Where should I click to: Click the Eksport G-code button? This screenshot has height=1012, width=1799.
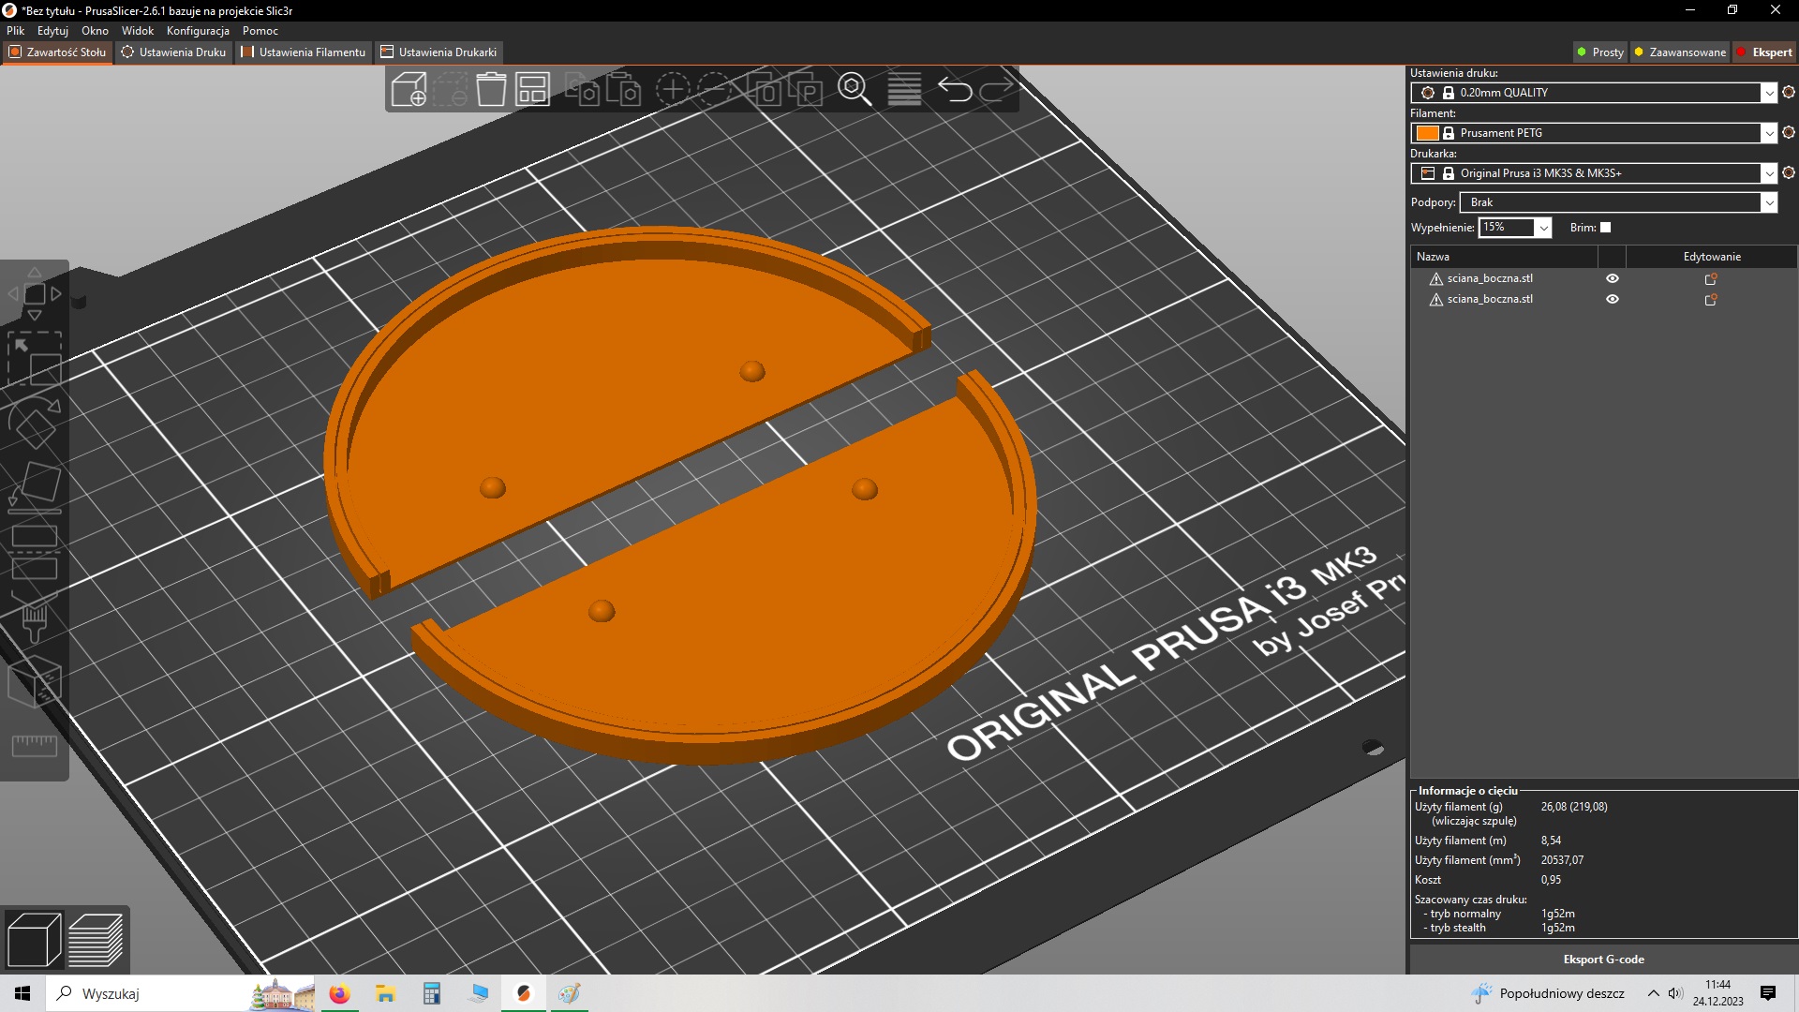[1603, 959]
